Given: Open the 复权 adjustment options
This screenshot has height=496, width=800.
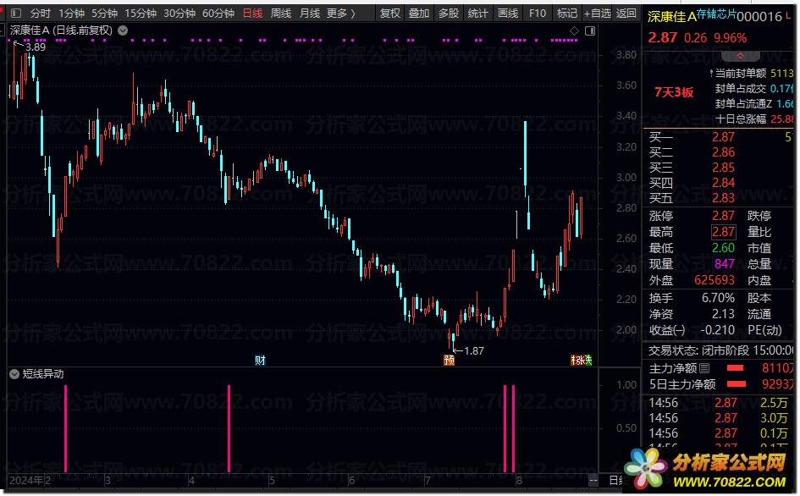Looking at the screenshot, I should point(389,14).
